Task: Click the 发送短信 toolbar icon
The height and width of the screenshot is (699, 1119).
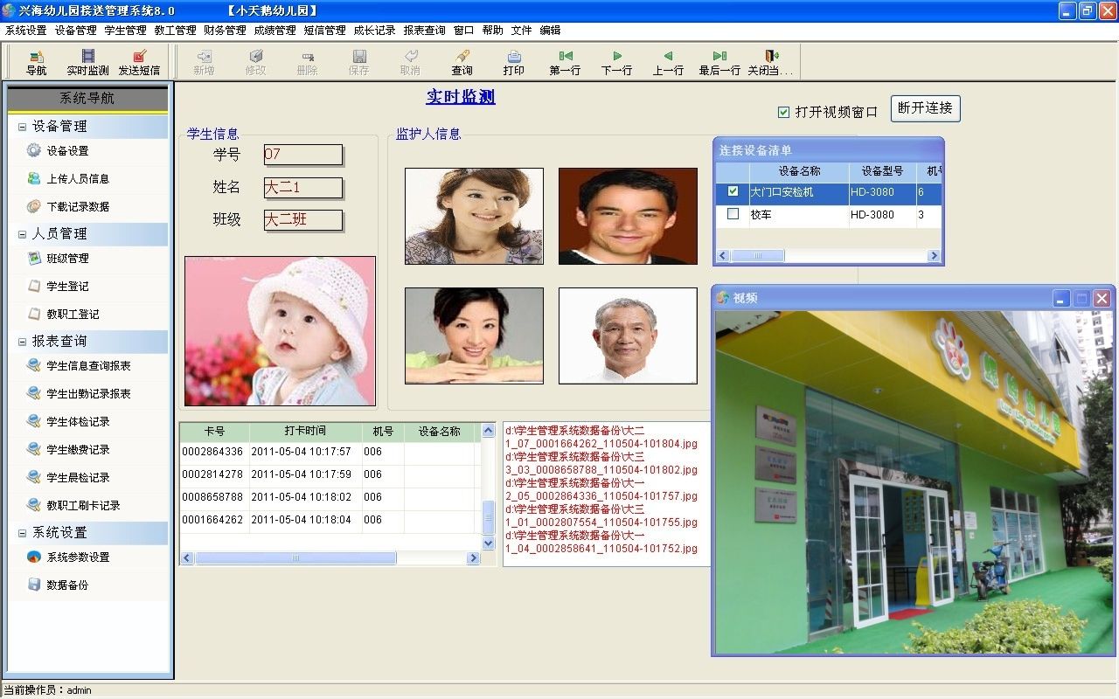Action: click(139, 62)
